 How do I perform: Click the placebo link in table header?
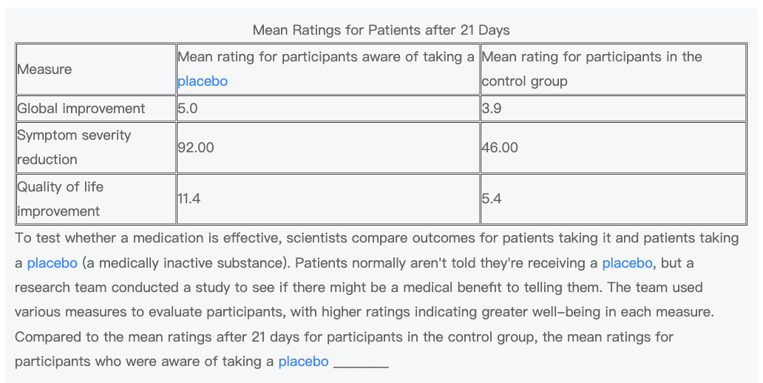point(203,81)
